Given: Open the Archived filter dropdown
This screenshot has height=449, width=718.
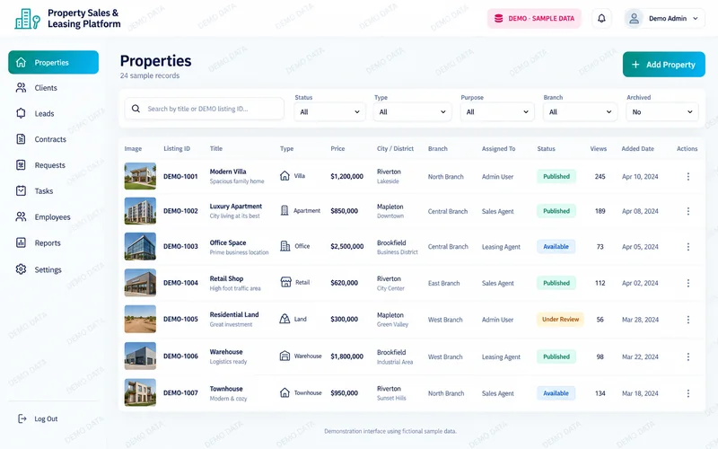Looking at the screenshot, I should coord(662,111).
